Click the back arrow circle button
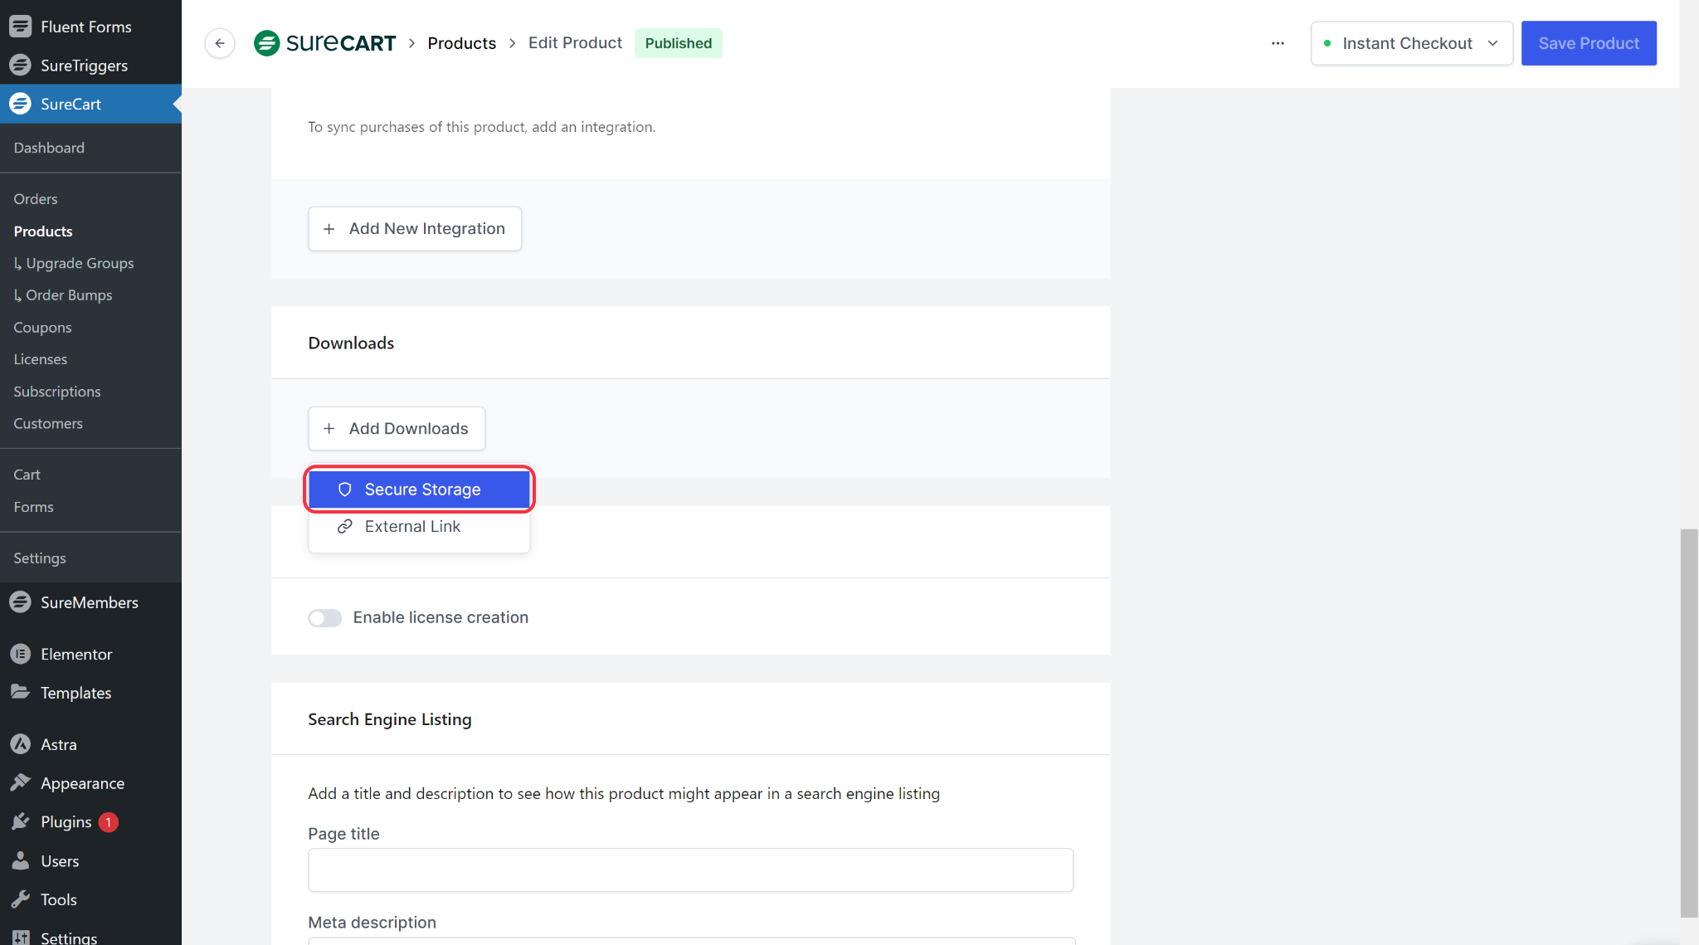Screen dimensions: 1699x945 220,43
